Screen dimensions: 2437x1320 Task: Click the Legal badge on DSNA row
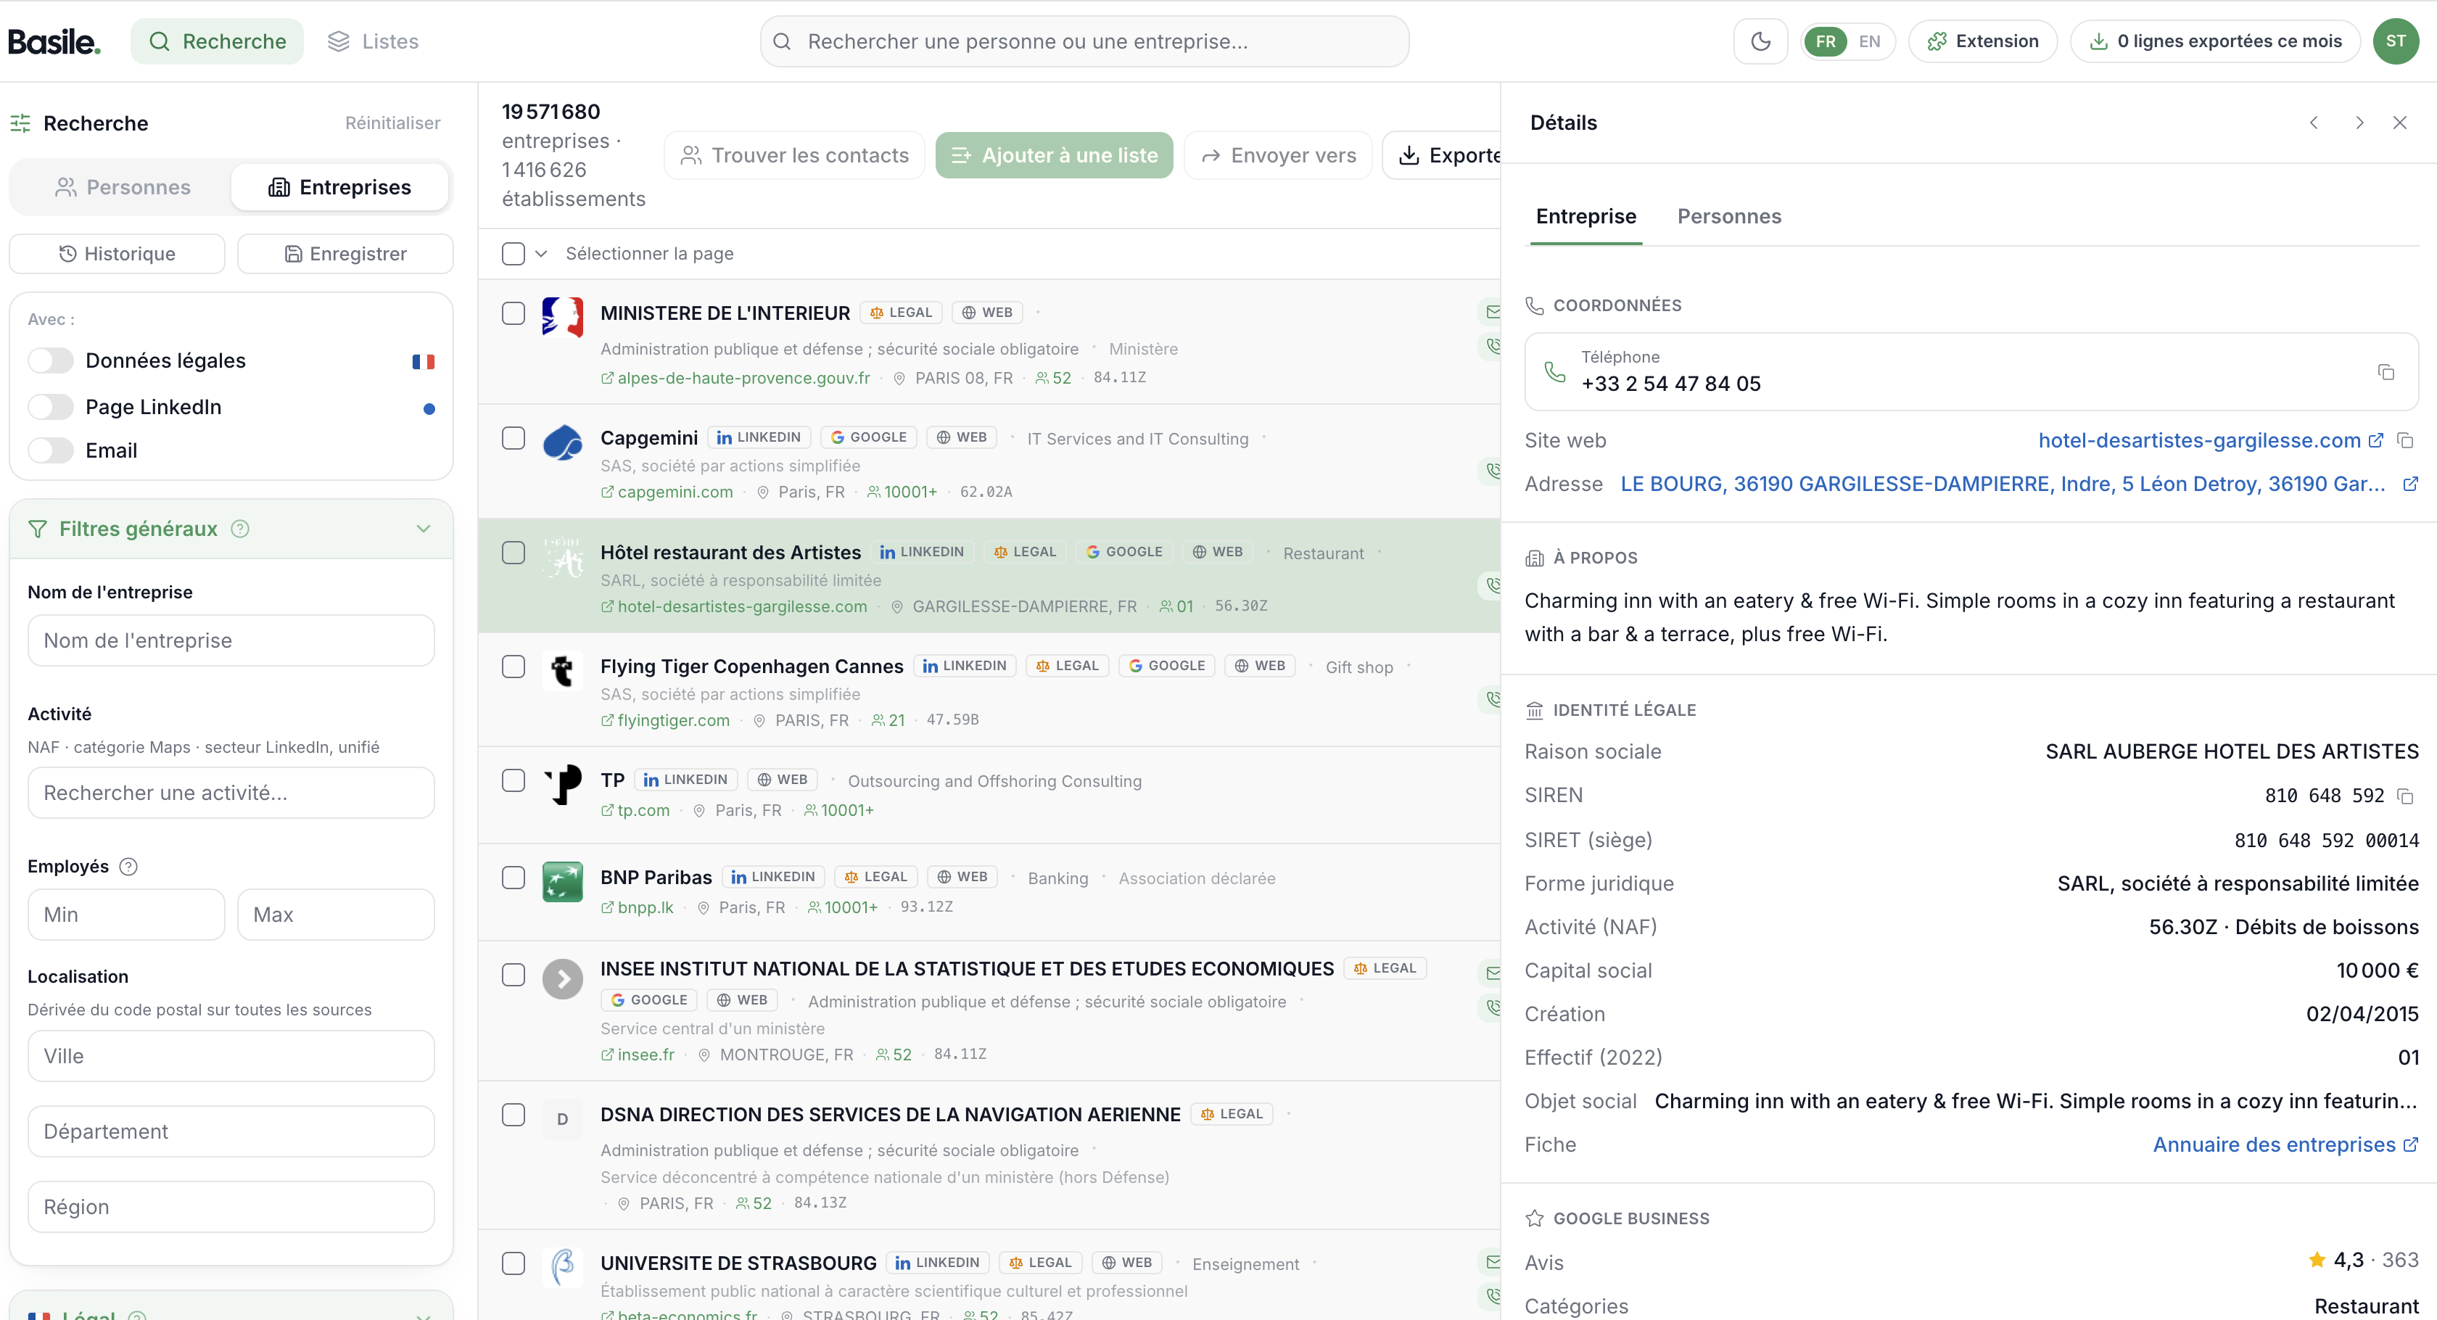pyautogui.click(x=1232, y=1114)
